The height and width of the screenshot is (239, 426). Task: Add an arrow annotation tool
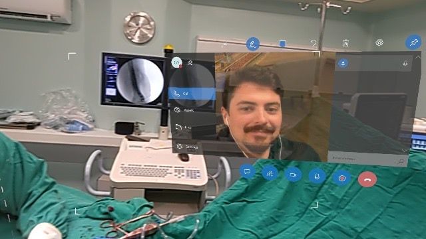click(x=224, y=43)
